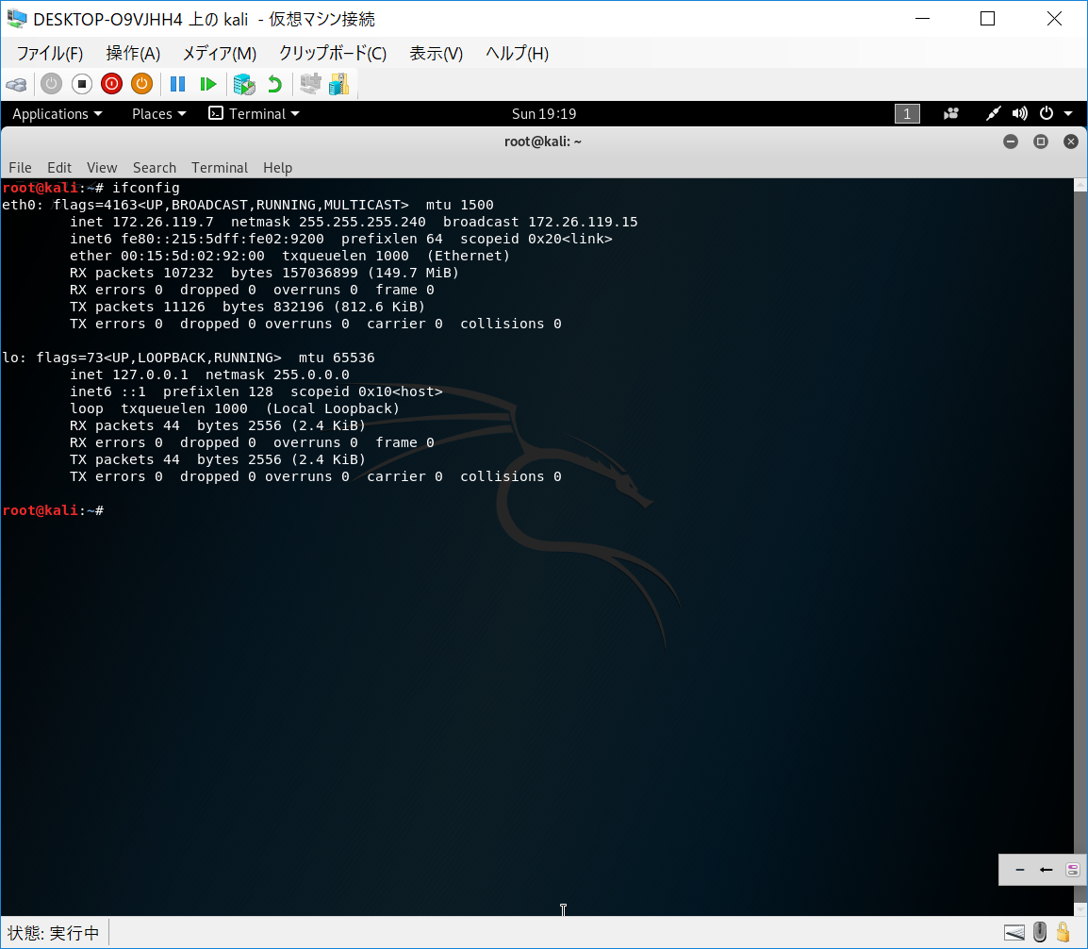This screenshot has height=949, width=1088.
Task: Click the green Revert arrow icon
Action: click(274, 84)
